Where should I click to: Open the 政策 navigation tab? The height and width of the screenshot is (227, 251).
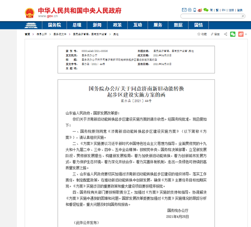click(117, 25)
